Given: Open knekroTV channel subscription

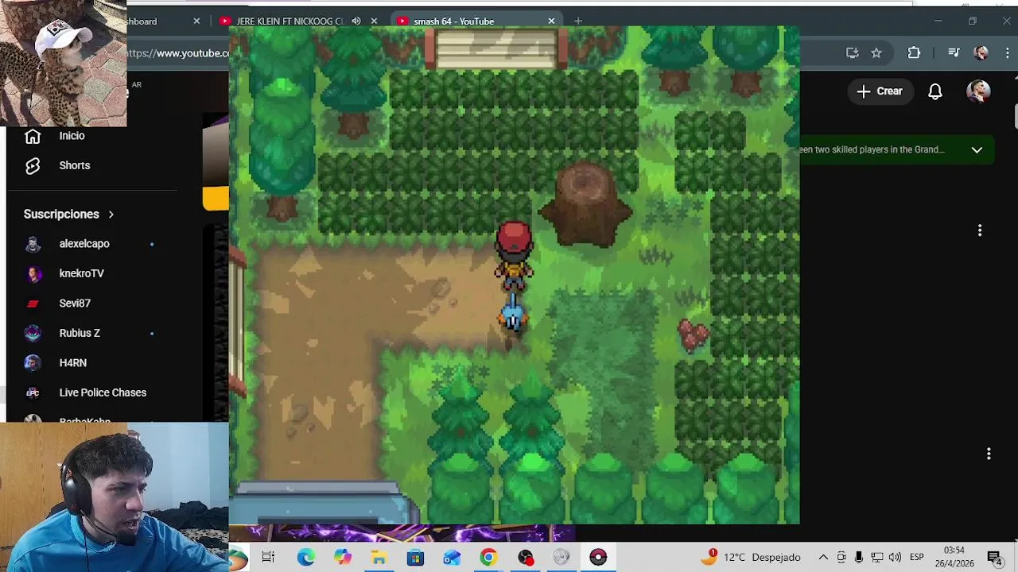Looking at the screenshot, I should point(81,273).
